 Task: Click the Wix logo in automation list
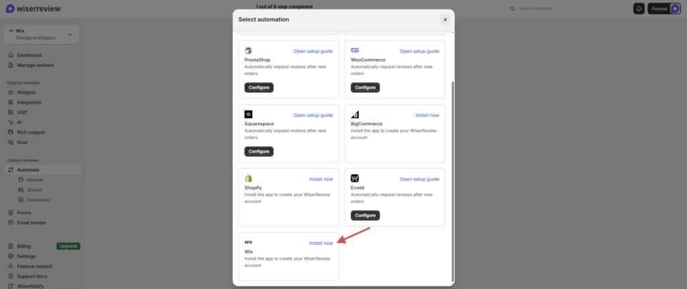point(248,242)
